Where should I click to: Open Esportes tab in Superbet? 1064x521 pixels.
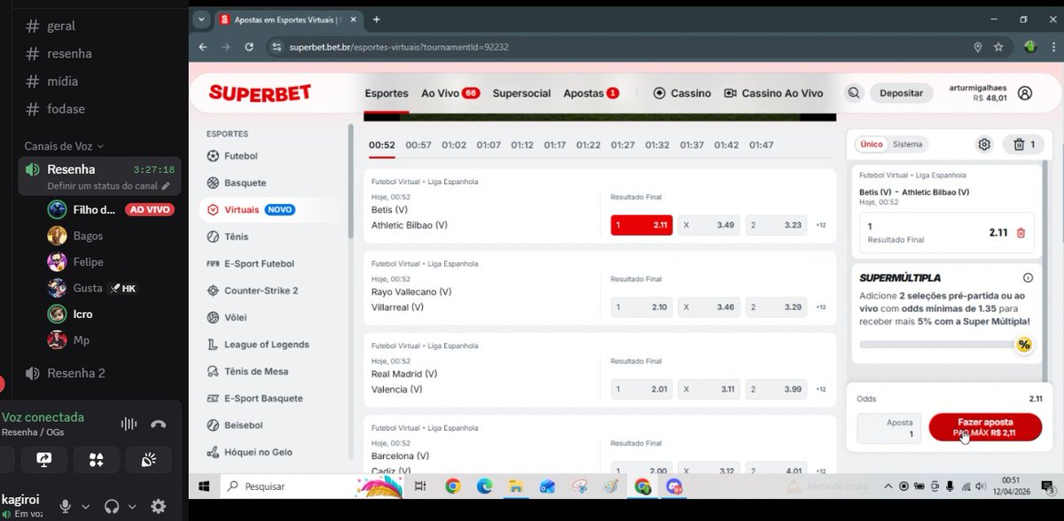tap(387, 93)
